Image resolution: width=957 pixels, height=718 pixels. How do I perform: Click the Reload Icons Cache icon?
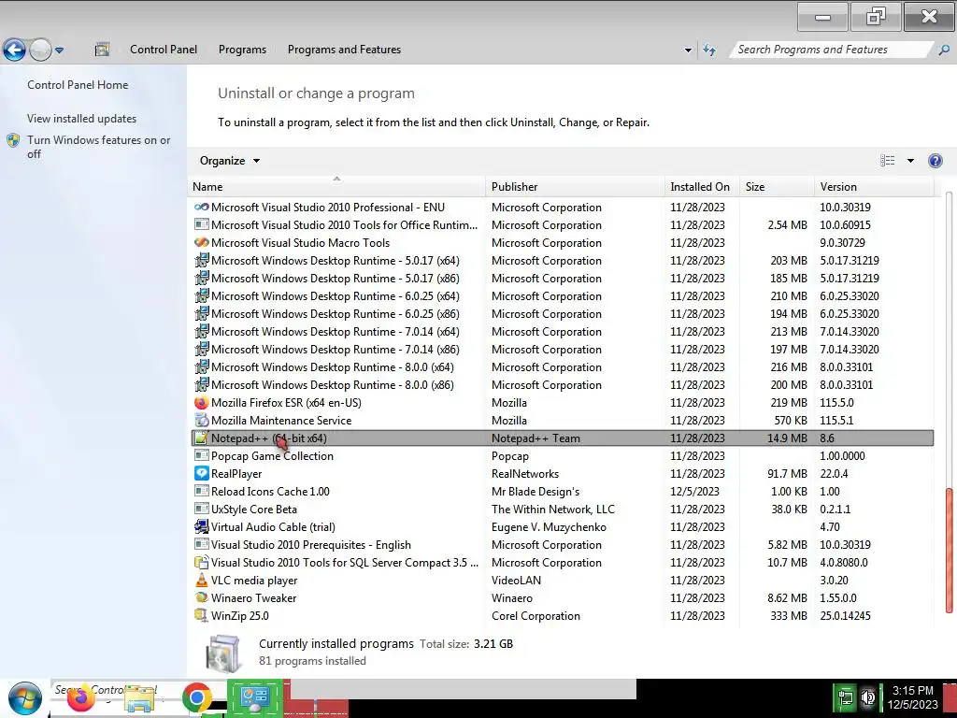click(x=202, y=491)
